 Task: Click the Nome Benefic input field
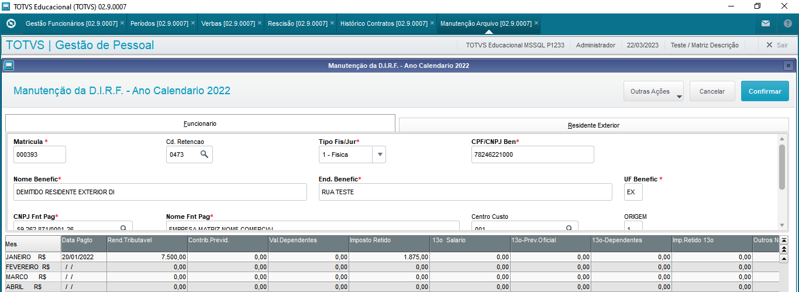[x=160, y=192]
